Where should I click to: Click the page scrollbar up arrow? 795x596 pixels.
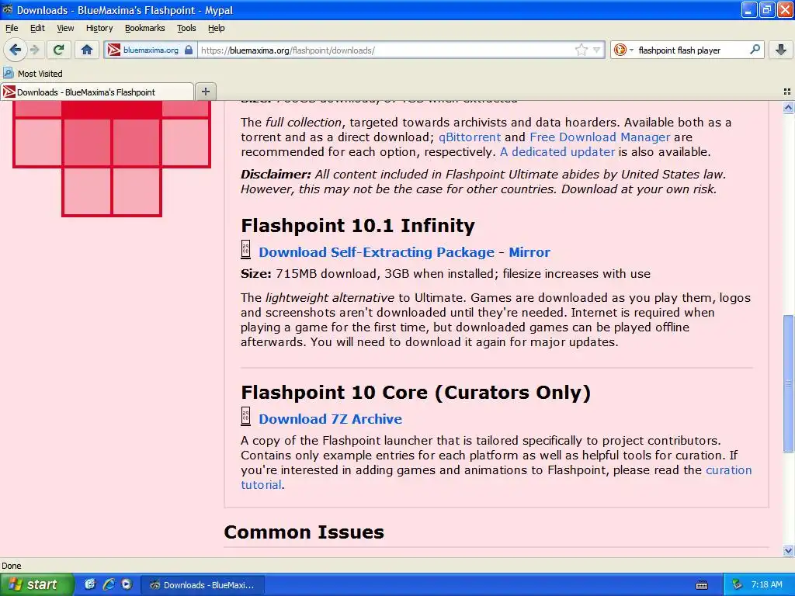(x=788, y=107)
